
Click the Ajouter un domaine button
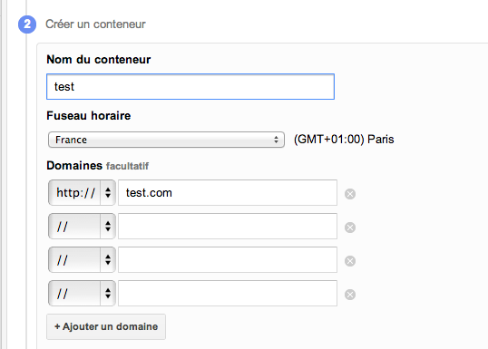106,326
